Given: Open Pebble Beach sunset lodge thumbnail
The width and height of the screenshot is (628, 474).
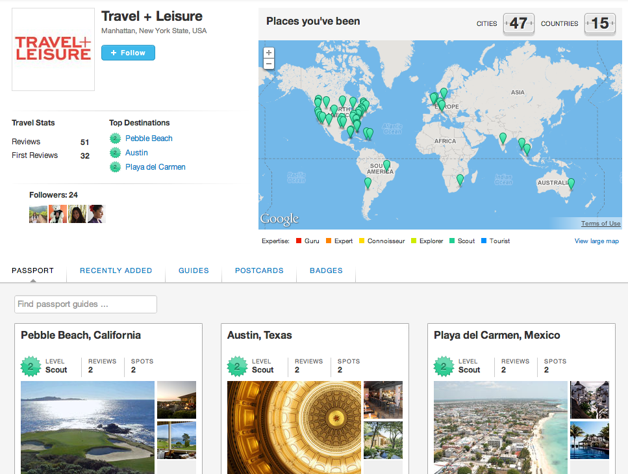Looking at the screenshot, I should pos(177,400).
